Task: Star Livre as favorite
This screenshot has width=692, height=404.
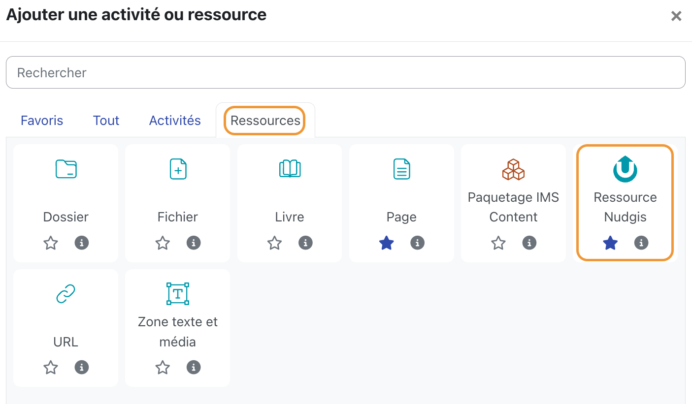Action: pyautogui.click(x=274, y=243)
